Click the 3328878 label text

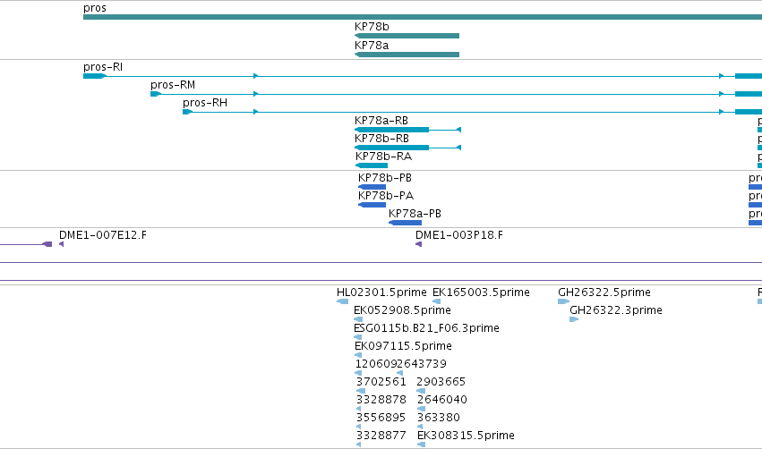coord(381,400)
